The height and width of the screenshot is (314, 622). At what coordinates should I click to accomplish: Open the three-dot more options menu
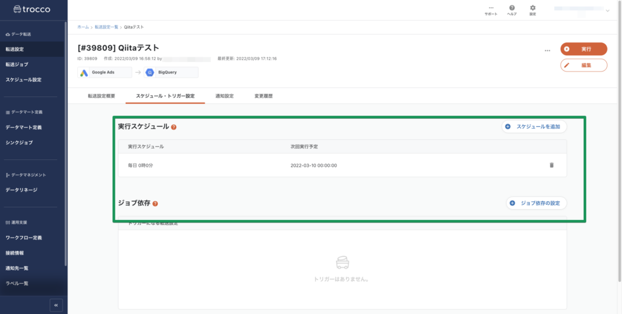tap(547, 50)
